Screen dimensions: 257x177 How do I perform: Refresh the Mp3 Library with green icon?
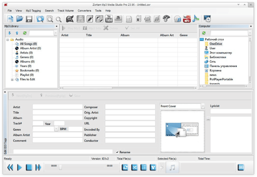(x=25, y=33)
